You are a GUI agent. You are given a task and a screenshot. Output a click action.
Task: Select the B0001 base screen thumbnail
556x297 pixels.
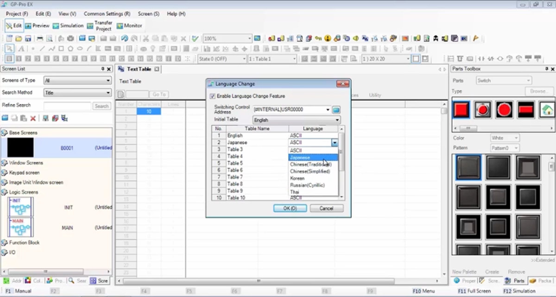click(20, 148)
